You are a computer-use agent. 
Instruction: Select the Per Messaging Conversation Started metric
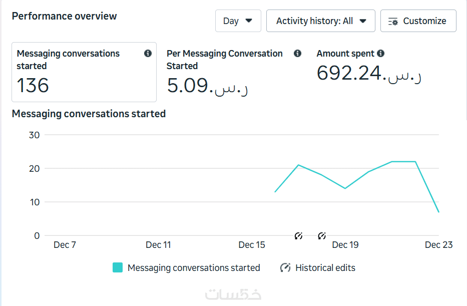(224, 60)
